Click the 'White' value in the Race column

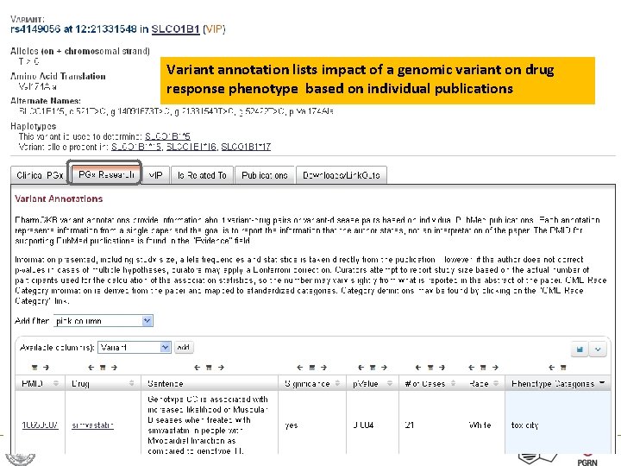tap(480, 425)
